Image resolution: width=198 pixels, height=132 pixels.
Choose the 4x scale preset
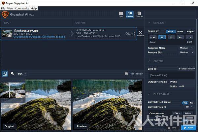[x=171, y=37]
